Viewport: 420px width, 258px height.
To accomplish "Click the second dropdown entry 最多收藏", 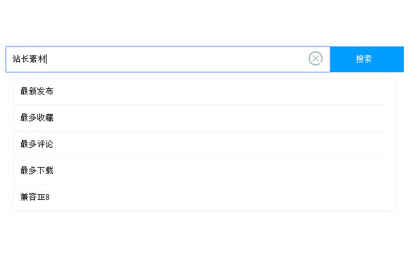I will pyautogui.click(x=37, y=118).
